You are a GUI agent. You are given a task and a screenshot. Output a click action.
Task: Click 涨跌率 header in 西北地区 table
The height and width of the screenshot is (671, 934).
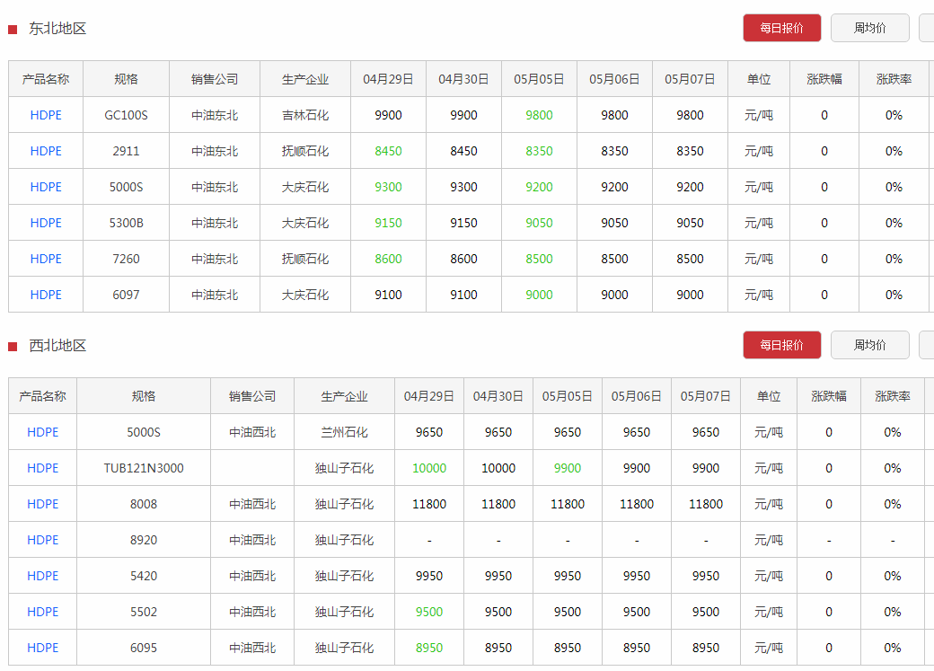(893, 396)
